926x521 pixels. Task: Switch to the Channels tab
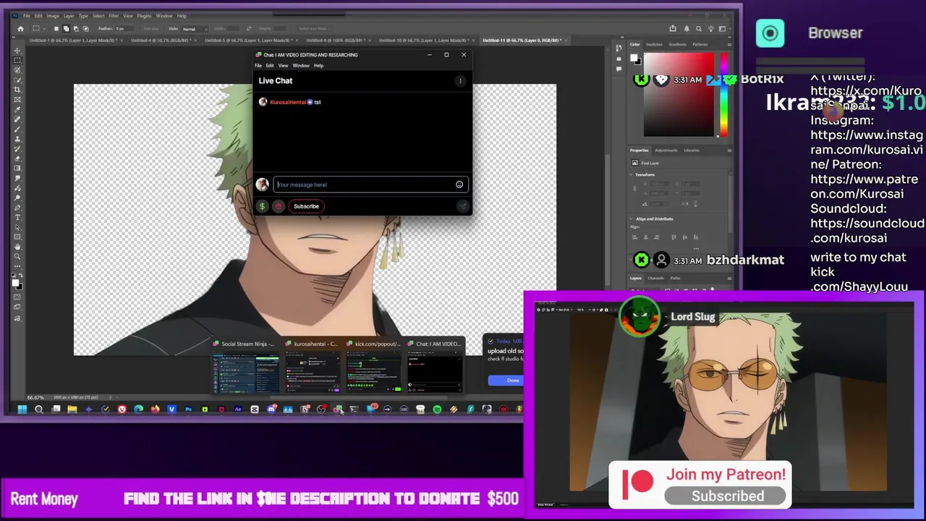coord(656,278)
